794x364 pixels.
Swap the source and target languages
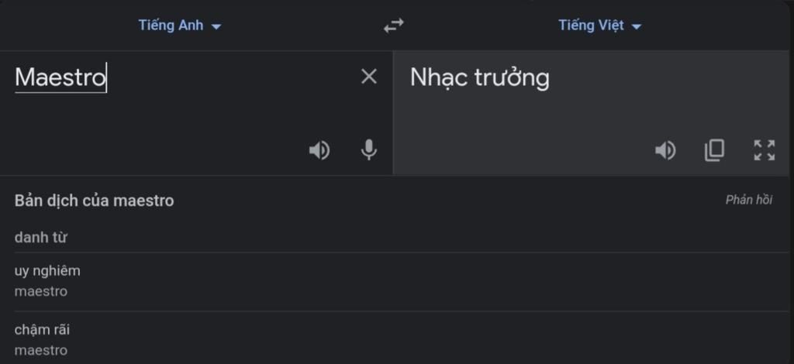click(393, 26)
